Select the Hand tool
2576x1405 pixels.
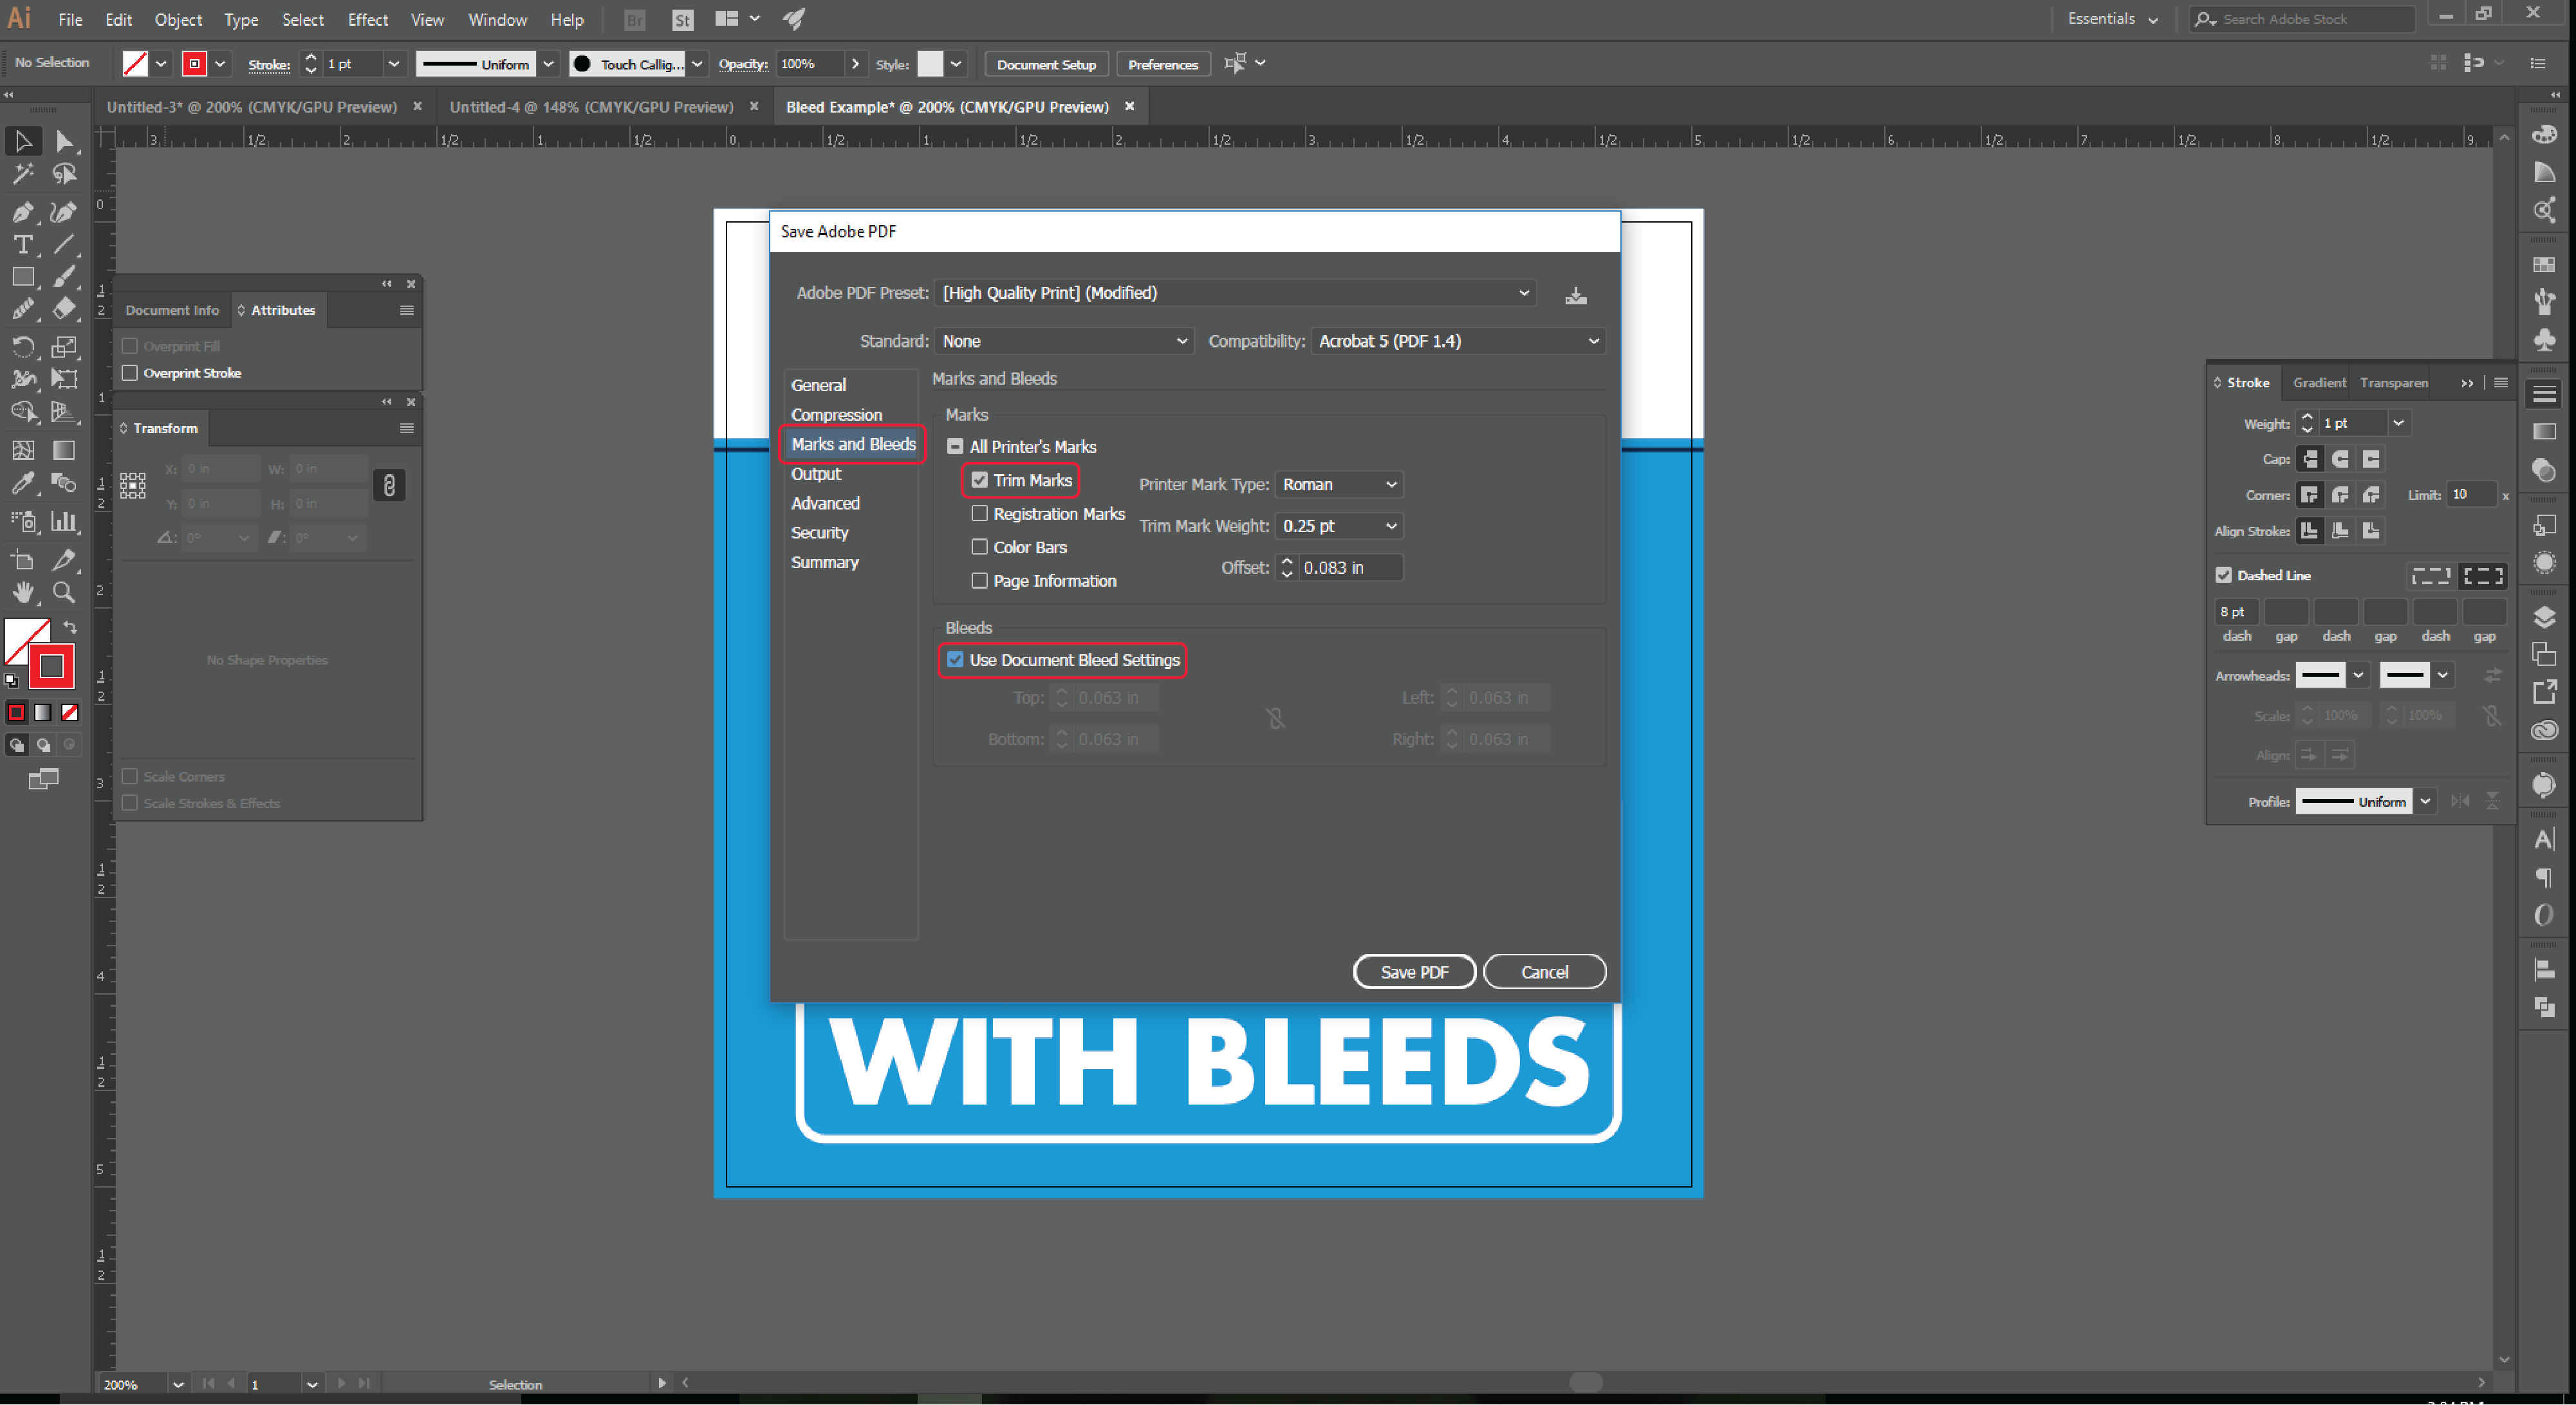click(x=23, y=593)
